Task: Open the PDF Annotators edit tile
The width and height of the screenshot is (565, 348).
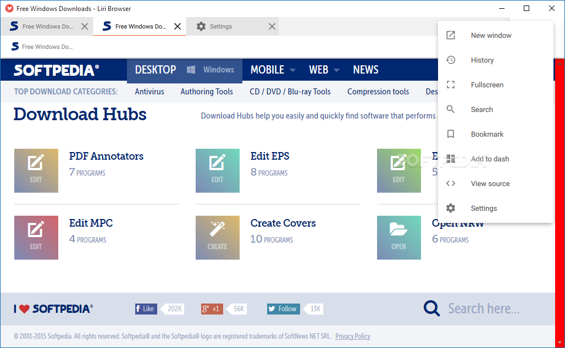Action: [36, 171]
